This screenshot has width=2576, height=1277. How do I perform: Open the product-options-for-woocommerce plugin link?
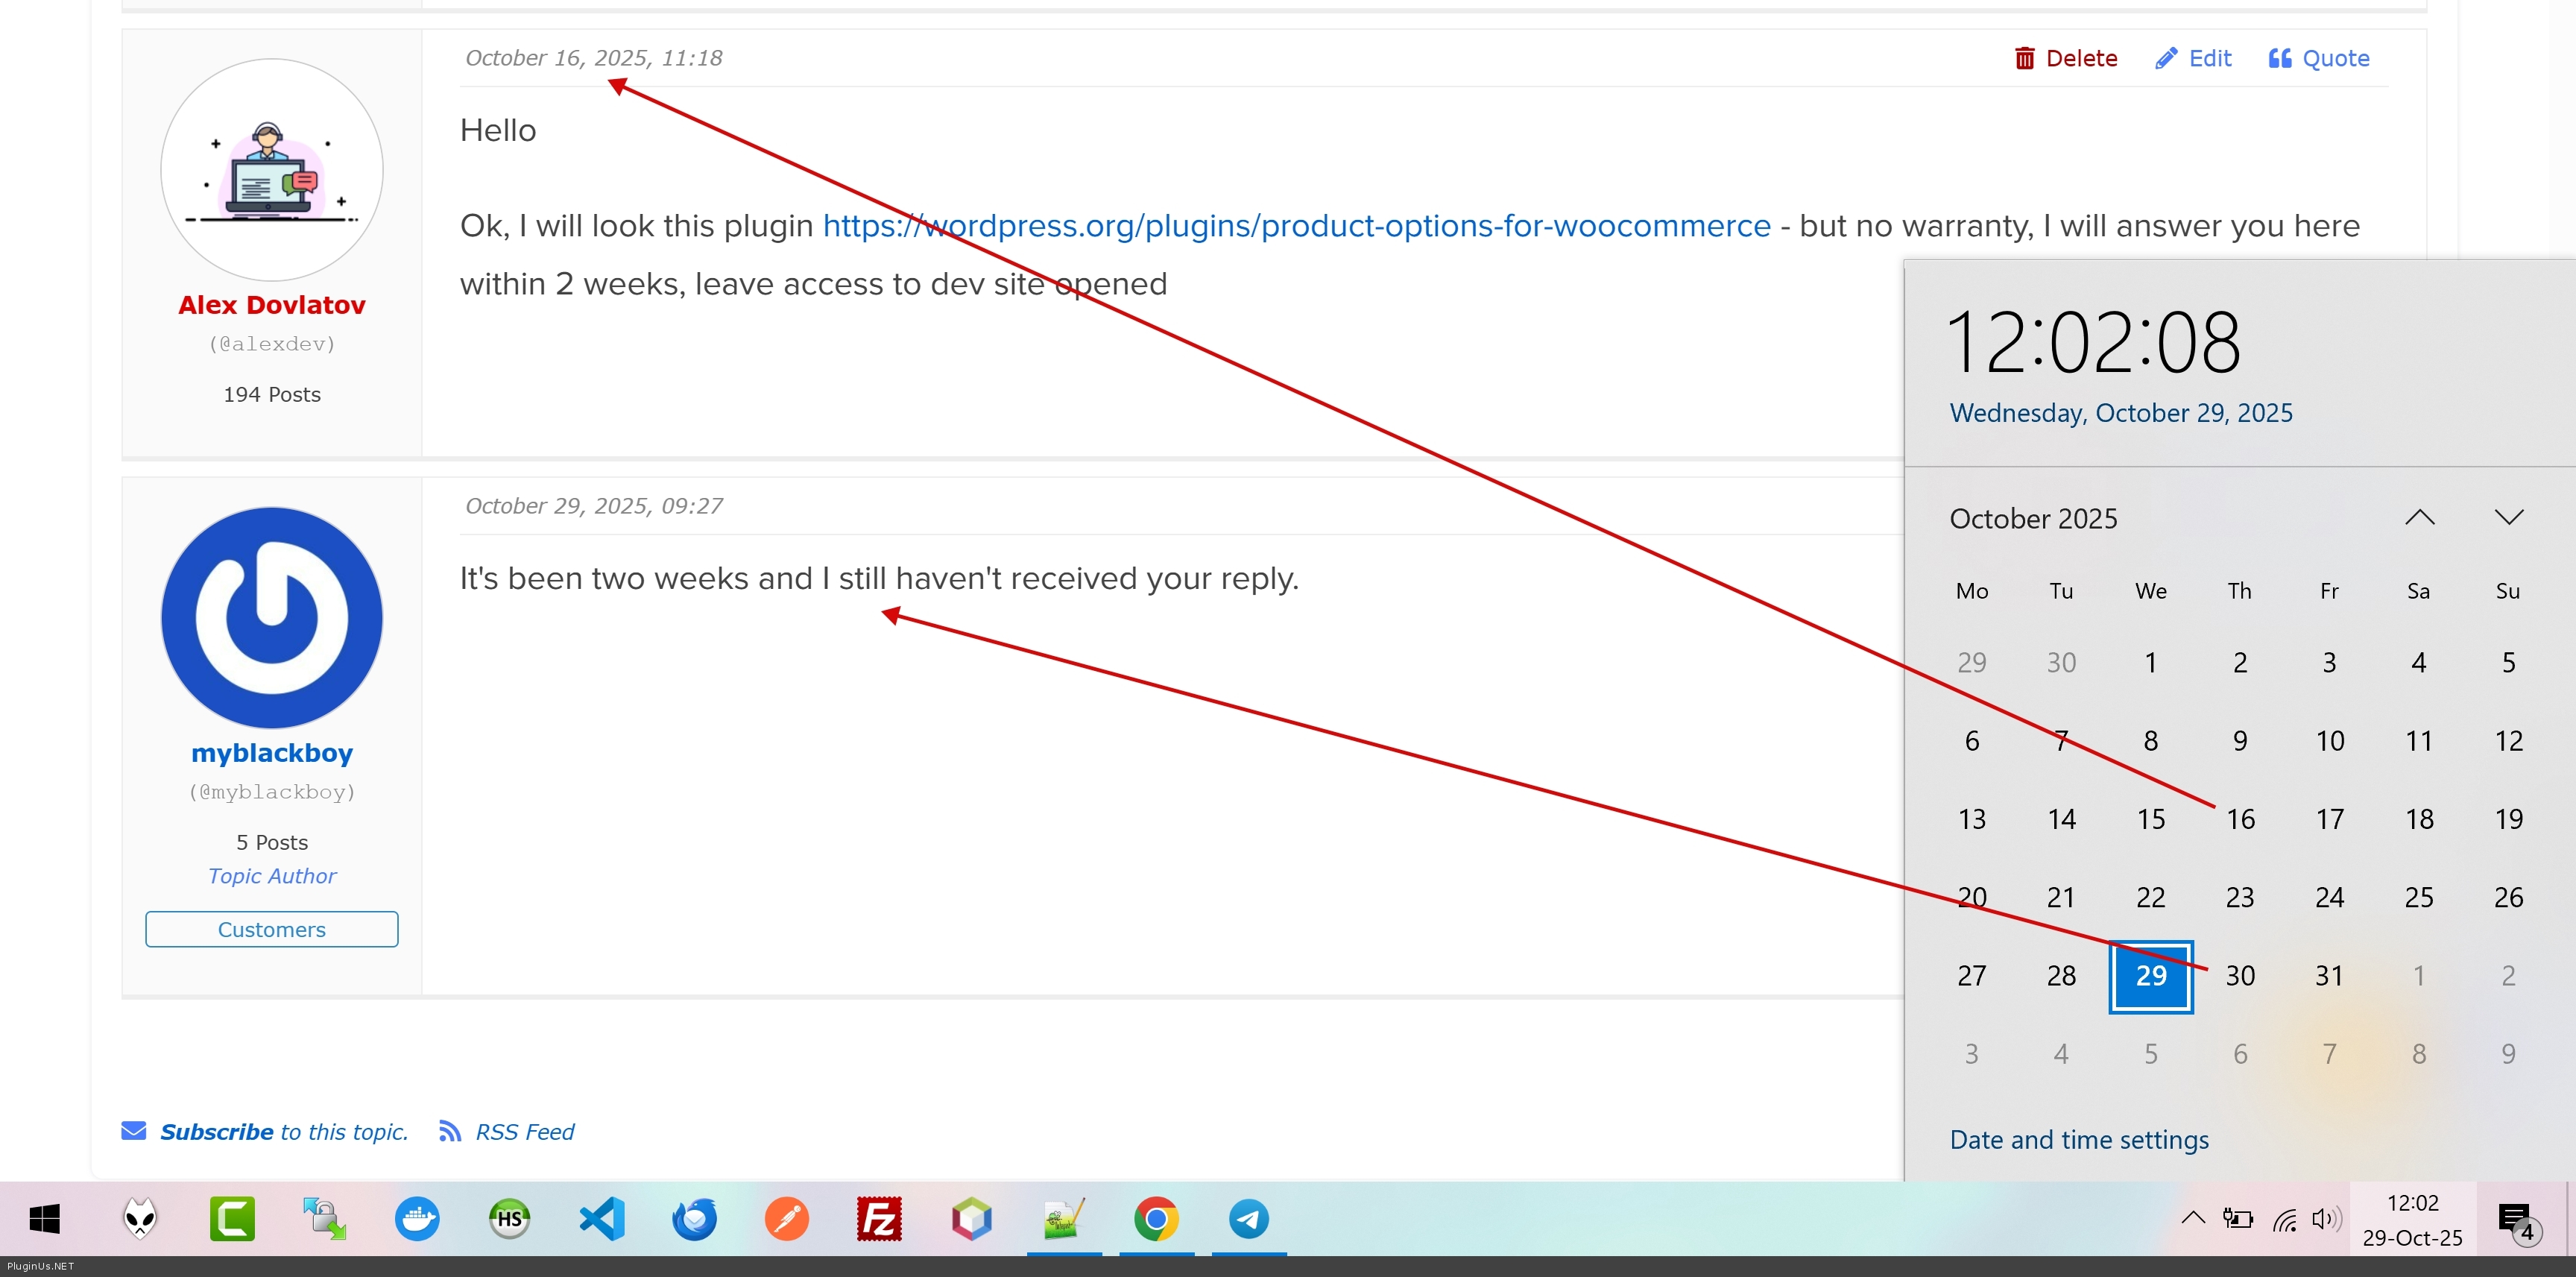1296,226
